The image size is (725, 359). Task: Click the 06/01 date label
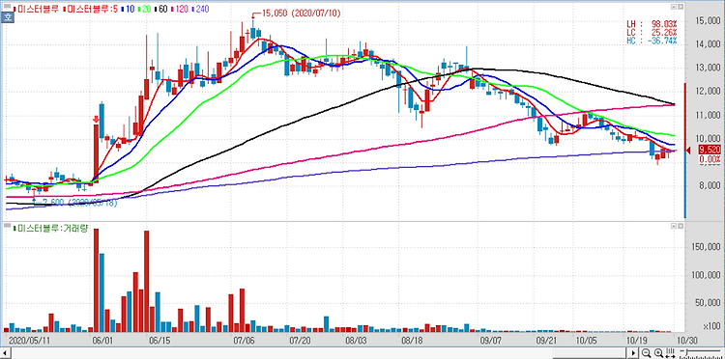(103, 340)
